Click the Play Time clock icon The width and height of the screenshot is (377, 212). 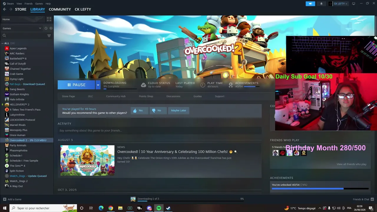203,85
